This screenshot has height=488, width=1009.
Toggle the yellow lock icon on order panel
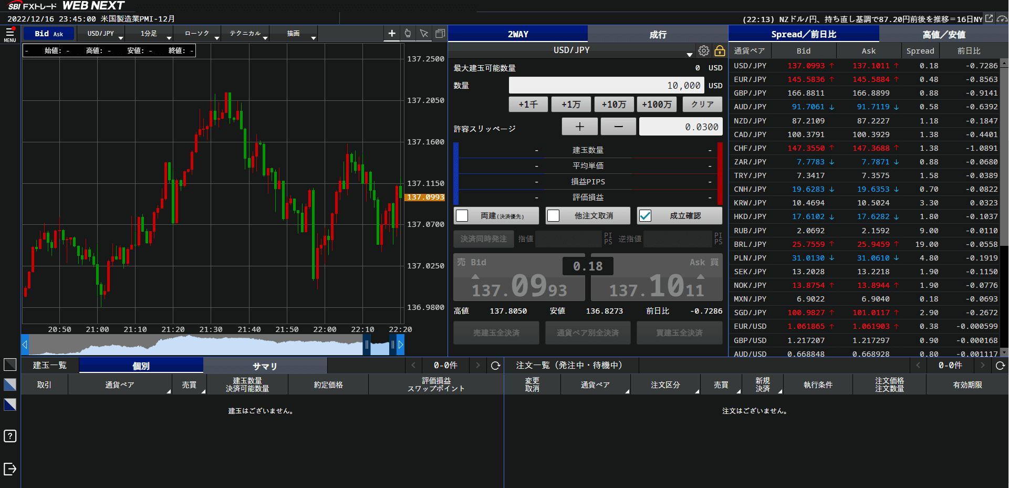coord(720,50)
